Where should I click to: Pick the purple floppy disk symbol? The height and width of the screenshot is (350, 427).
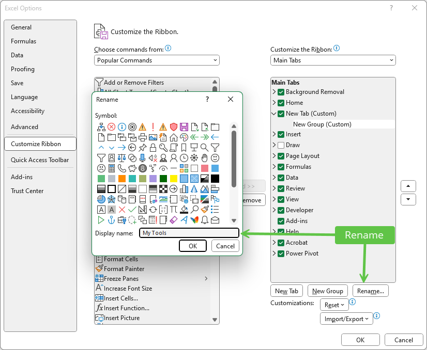(184, 127)
